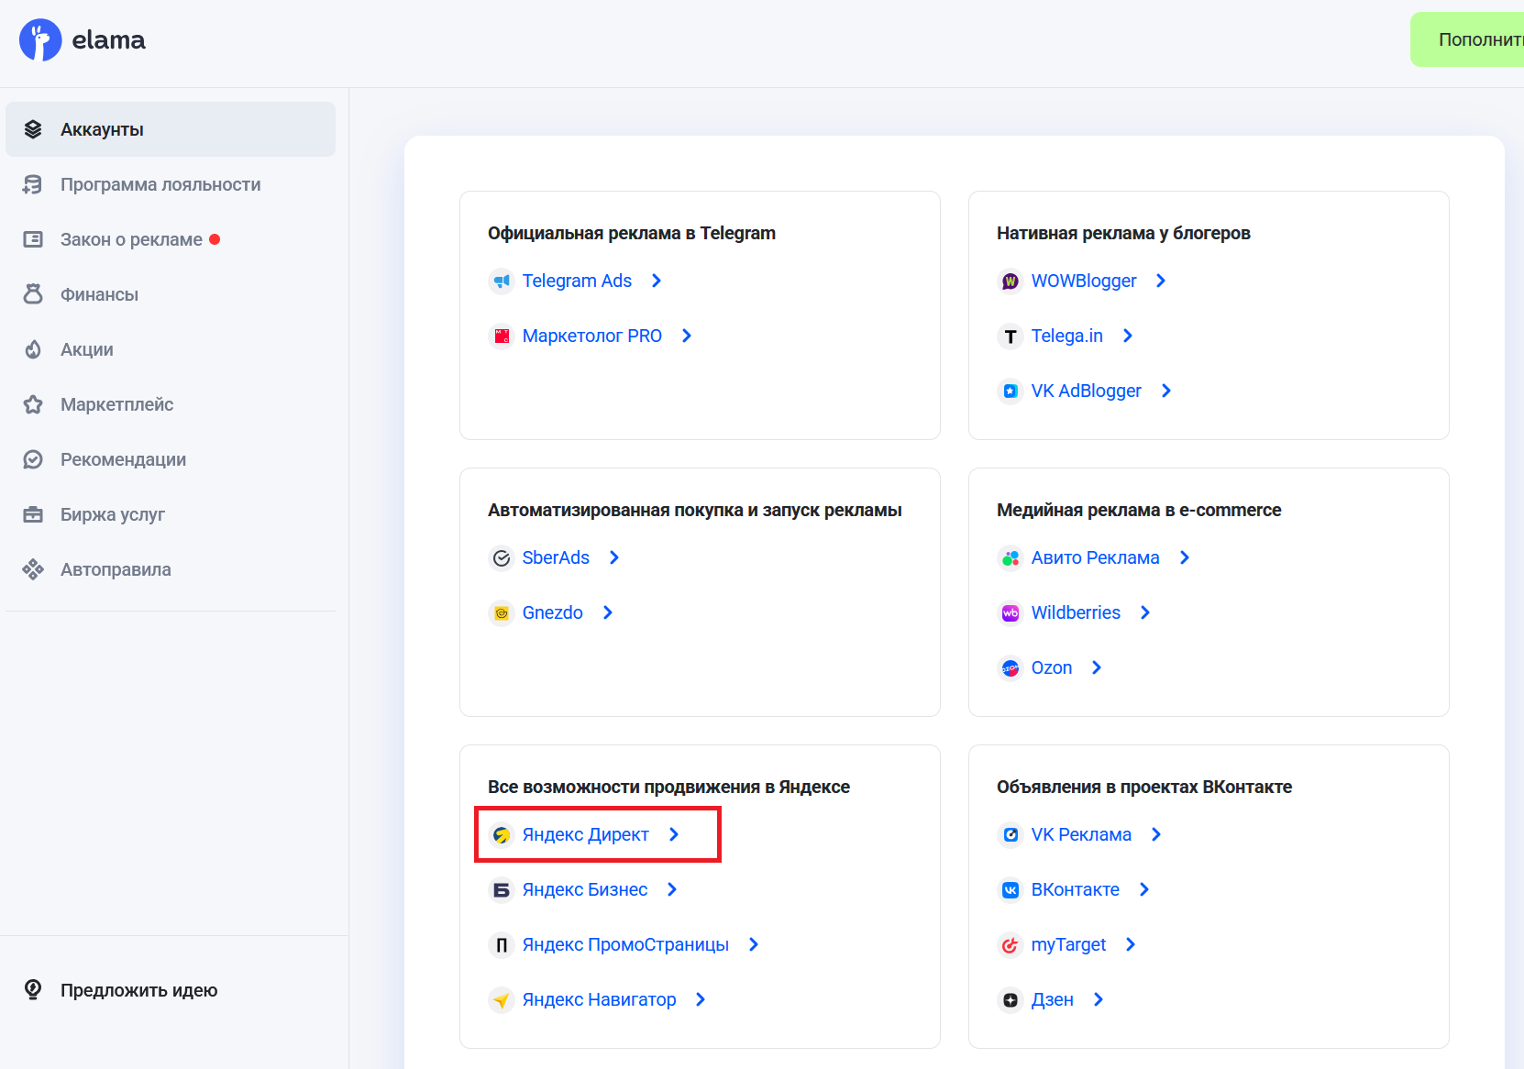
Task: Click the Автоправила icon in sidebar
Action: click(33, 569)
